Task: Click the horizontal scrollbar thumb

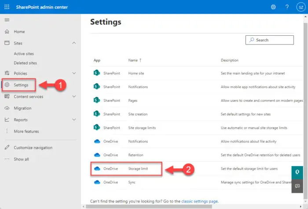Action: [x=149, y=206]
